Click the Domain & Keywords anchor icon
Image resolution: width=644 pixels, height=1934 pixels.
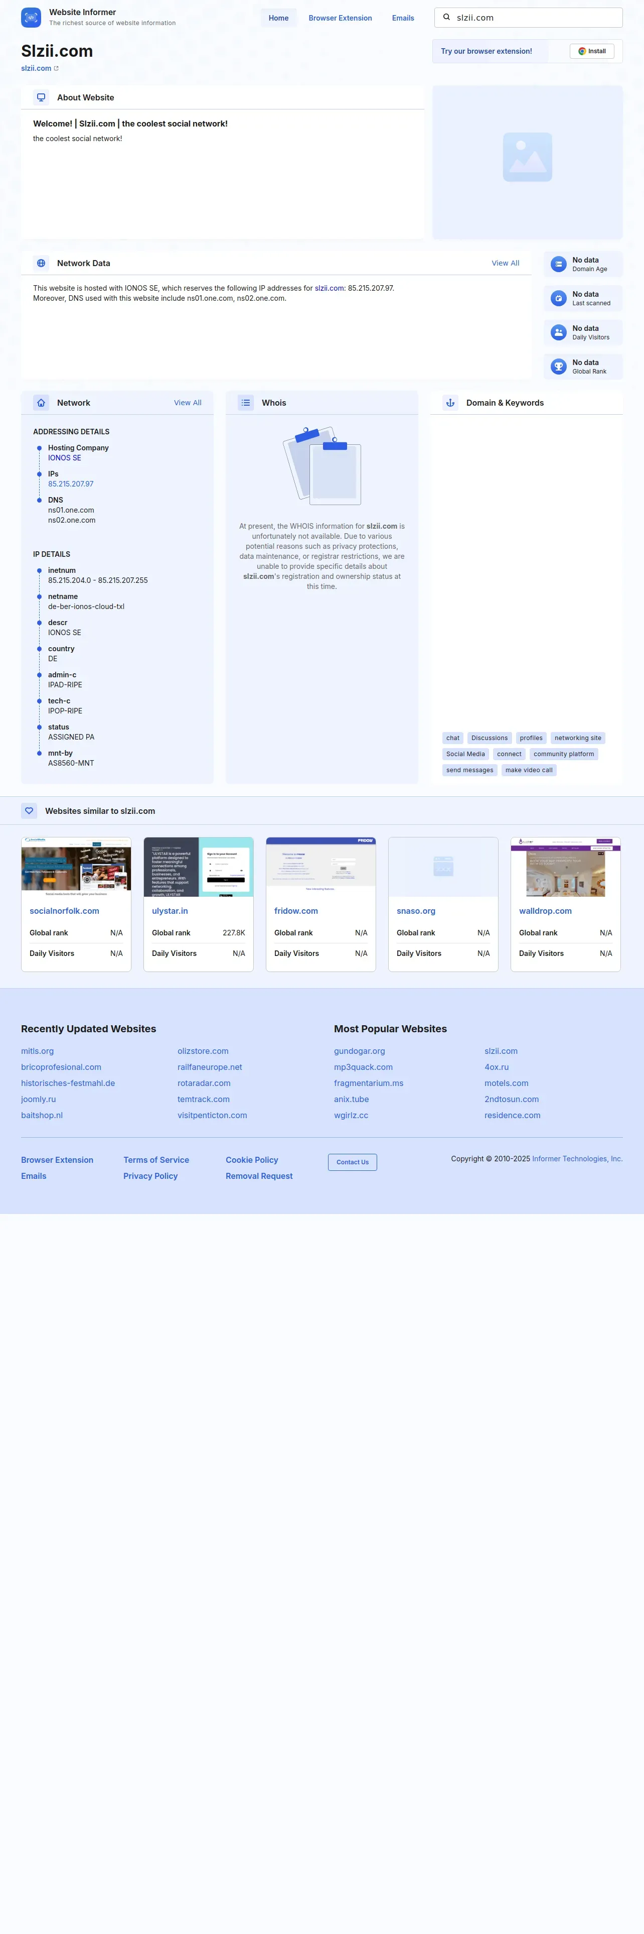coord(450,403)
